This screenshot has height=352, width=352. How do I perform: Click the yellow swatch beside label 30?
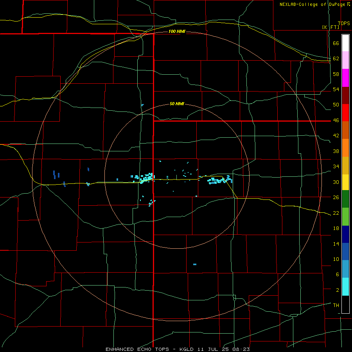(345, 182)
